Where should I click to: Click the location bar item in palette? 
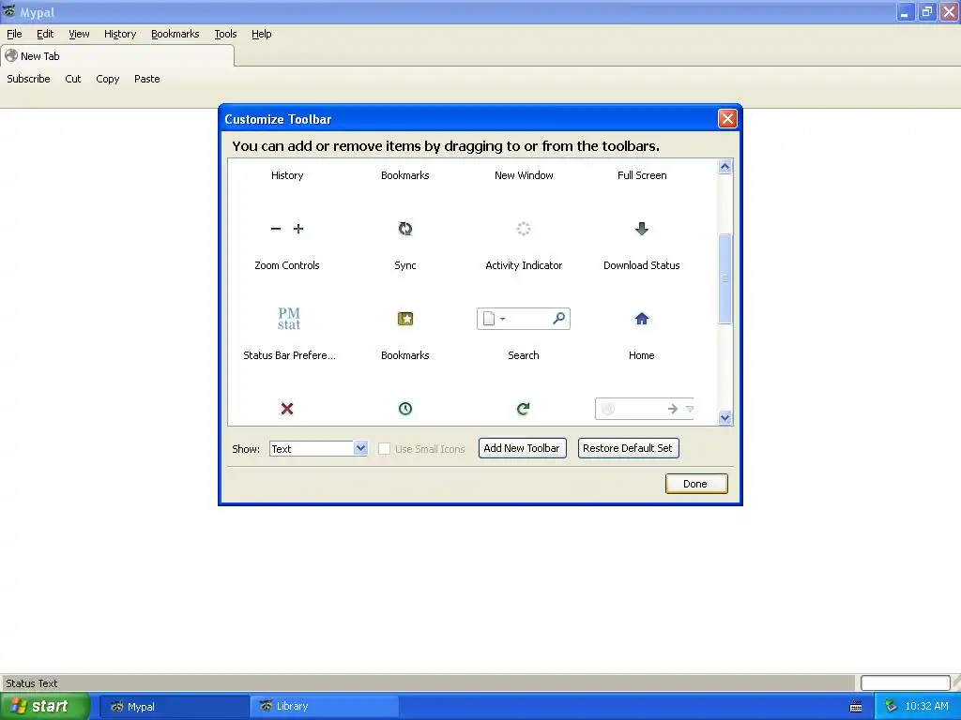click(644, 409)
